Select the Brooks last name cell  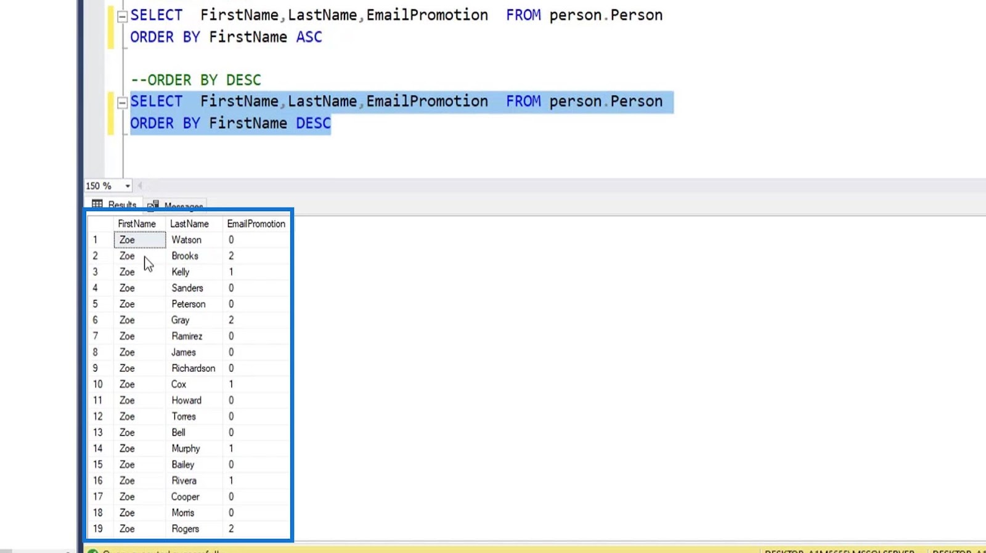pos(194,256)
